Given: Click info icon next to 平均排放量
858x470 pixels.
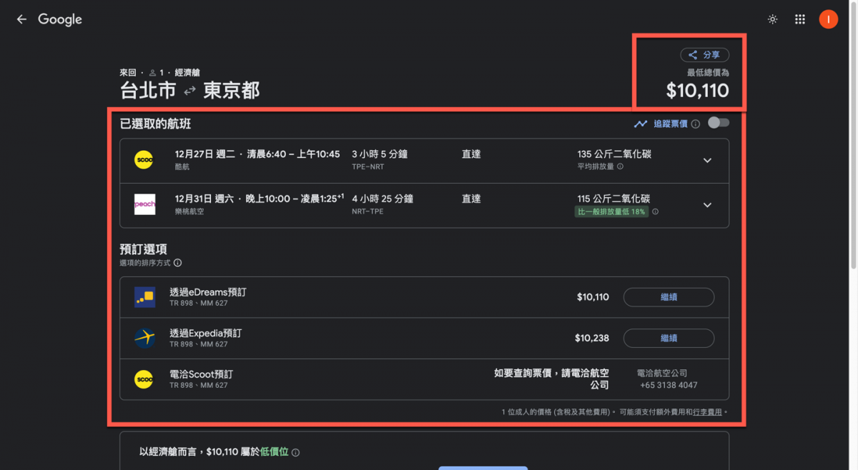Looking at the screenshot, I should point(620,166).
